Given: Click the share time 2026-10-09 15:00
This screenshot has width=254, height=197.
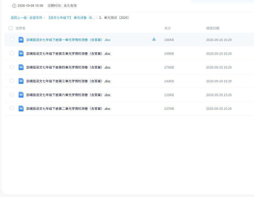Looking at the screenshot, I should [30, 6].
